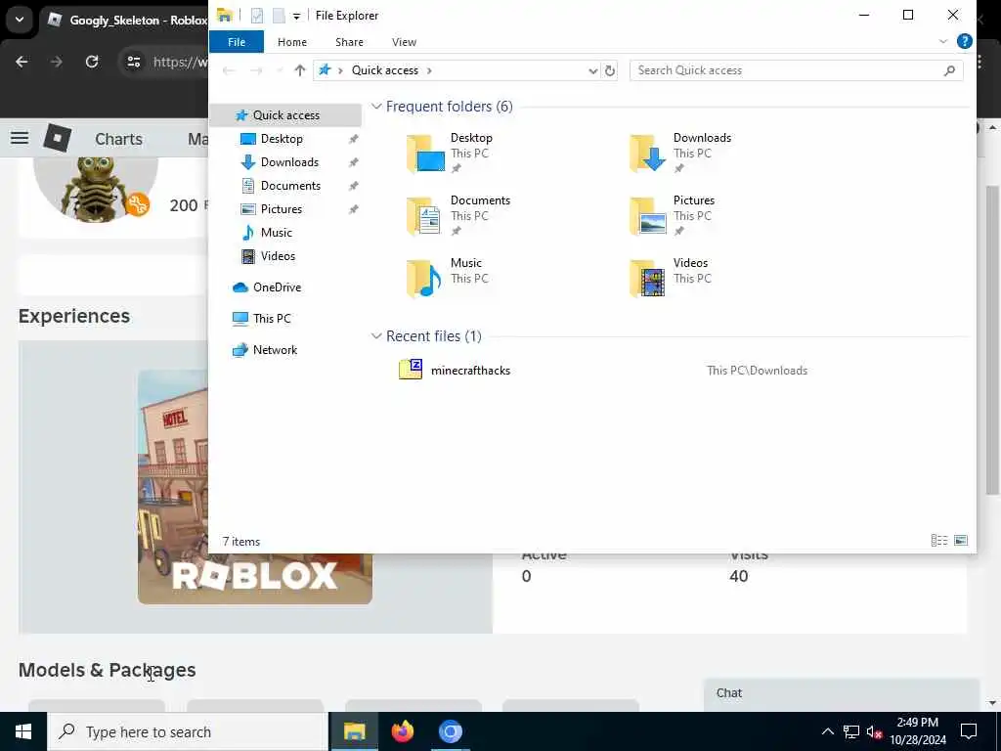
Task: Show hidden system tray icons
Action: click(827, 731)
